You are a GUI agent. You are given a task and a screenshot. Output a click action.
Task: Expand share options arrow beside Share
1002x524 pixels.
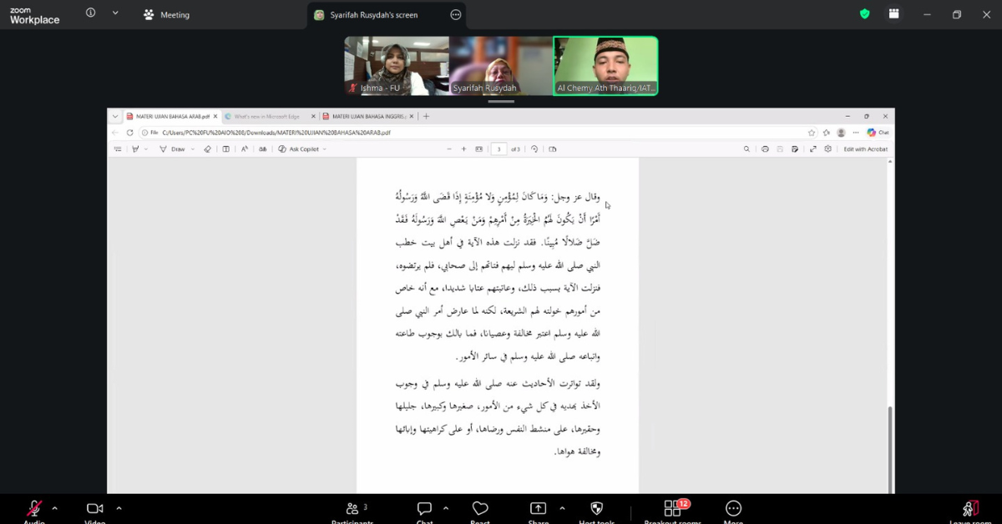point(561,508)
